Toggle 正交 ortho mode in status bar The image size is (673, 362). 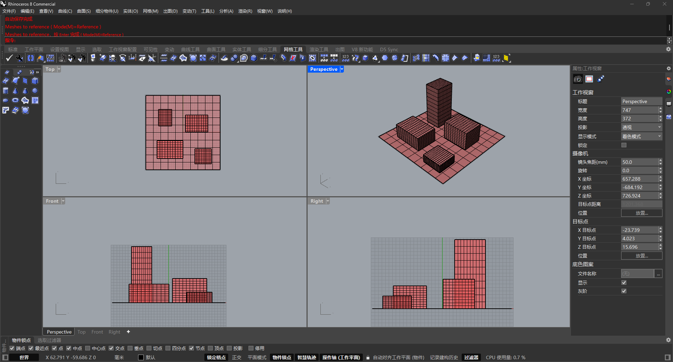point(237,357)
